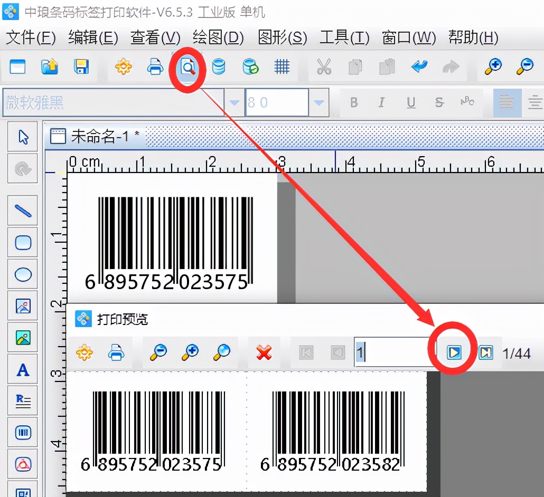Open document settings gear in main toolbar
Image resolution: width=544 pixels, height=497 pixels.
tap(124, 66)
